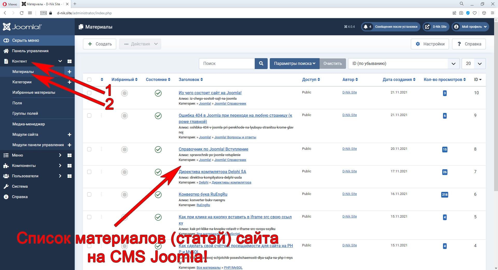This screenshot has height=270, width=498.
Task: Open Настройки button
Action: click(x=430, y=44)
